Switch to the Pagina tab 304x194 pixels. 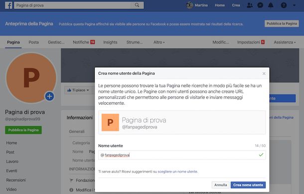[13, 42]
